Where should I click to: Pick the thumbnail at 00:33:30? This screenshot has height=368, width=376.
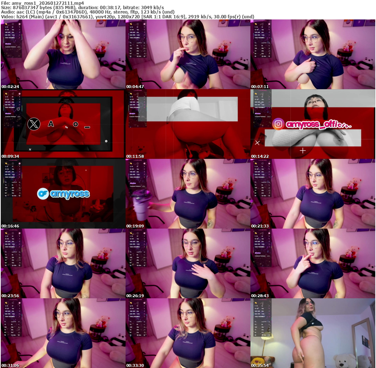[x=188, y=333]
